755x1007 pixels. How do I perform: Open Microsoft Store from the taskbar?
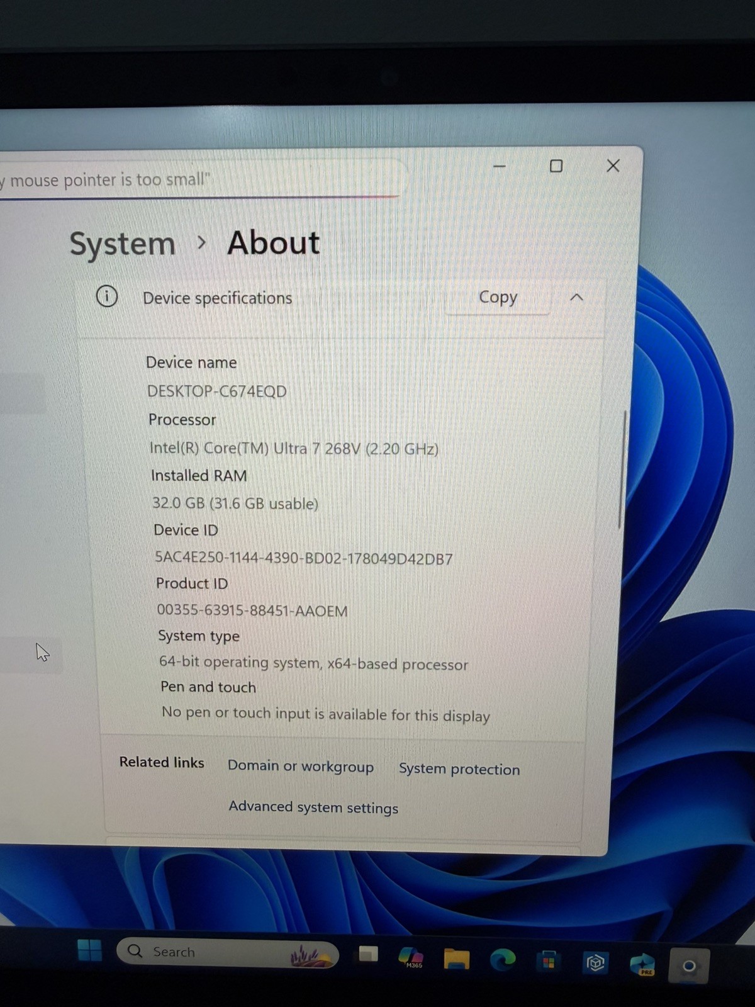pyautogui.click(x=549, y=962)
